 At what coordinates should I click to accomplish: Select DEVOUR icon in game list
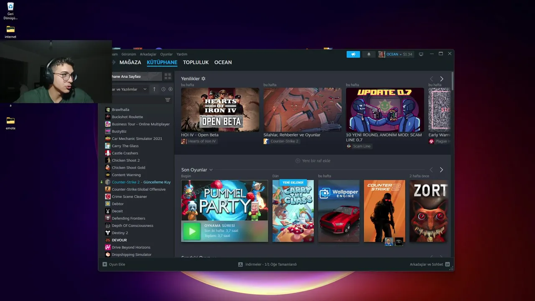coord(108,240)
